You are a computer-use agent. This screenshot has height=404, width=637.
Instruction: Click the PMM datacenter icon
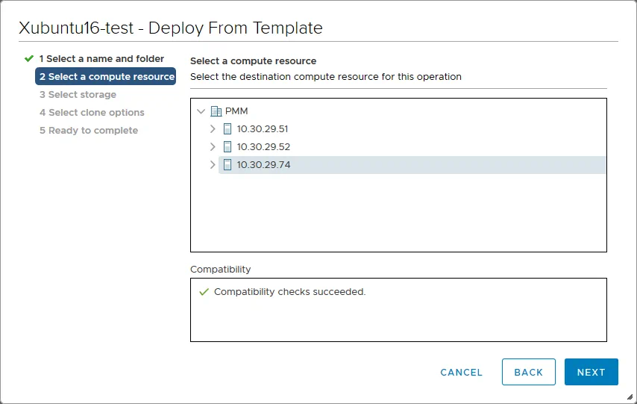click(x=216, y=111)
